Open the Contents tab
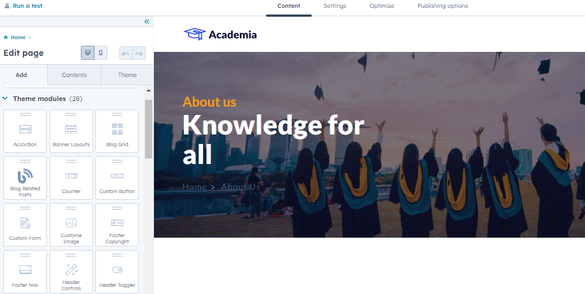Viewport: 585px width, 294px height. (74, 75)
